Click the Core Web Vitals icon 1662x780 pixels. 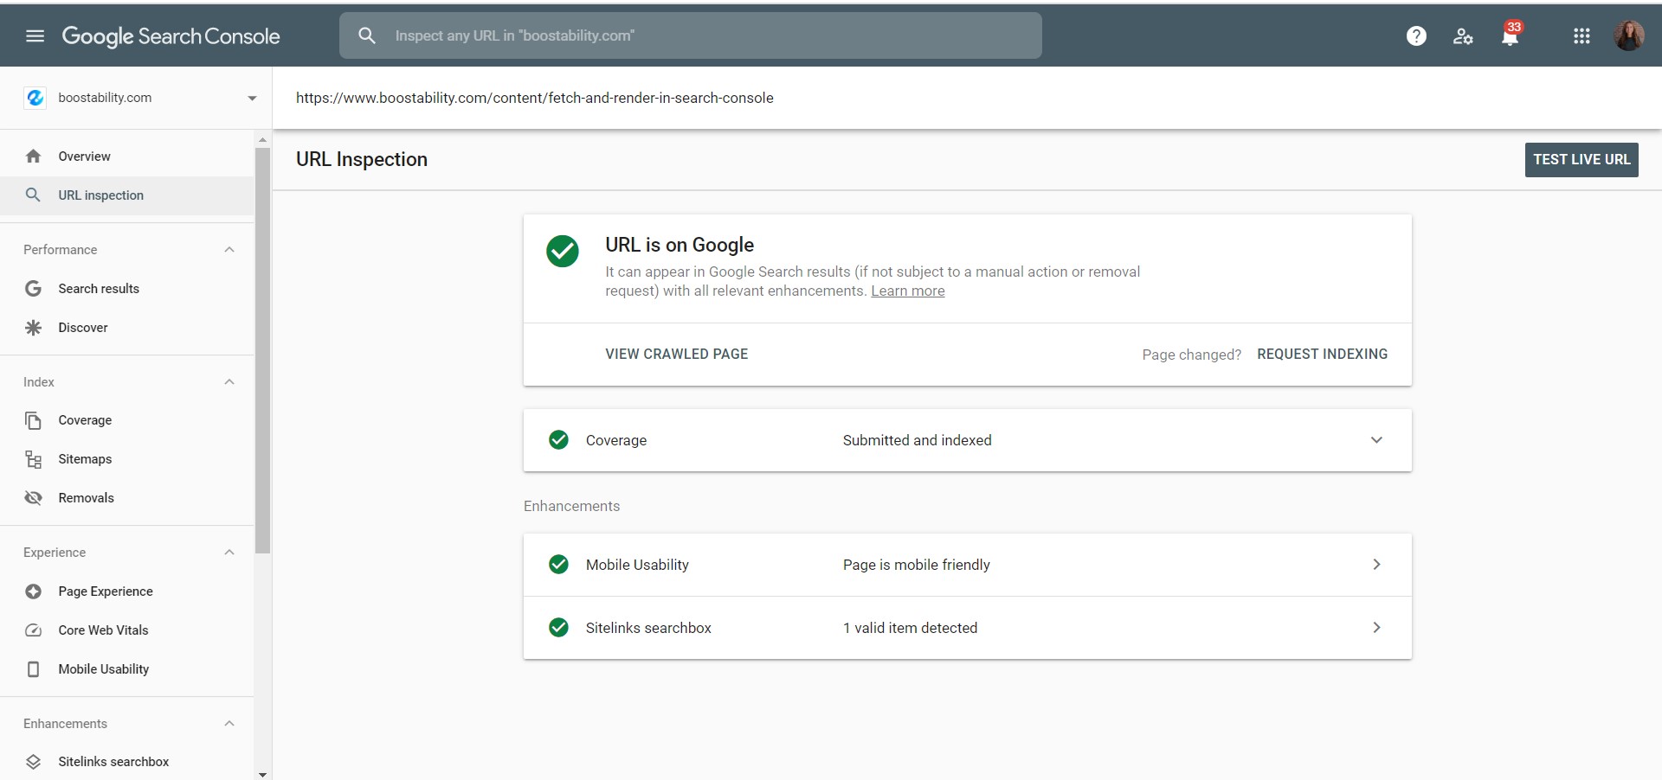33,630
